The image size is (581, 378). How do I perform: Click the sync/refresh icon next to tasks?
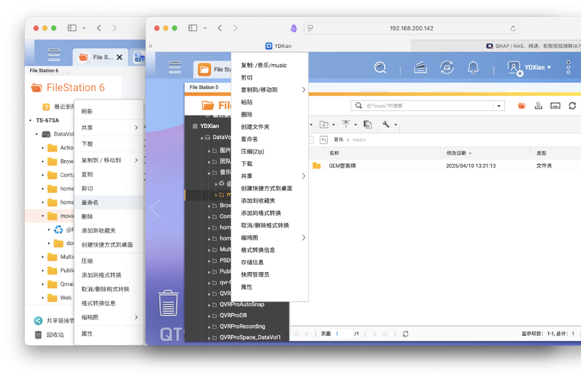[446, 68]
